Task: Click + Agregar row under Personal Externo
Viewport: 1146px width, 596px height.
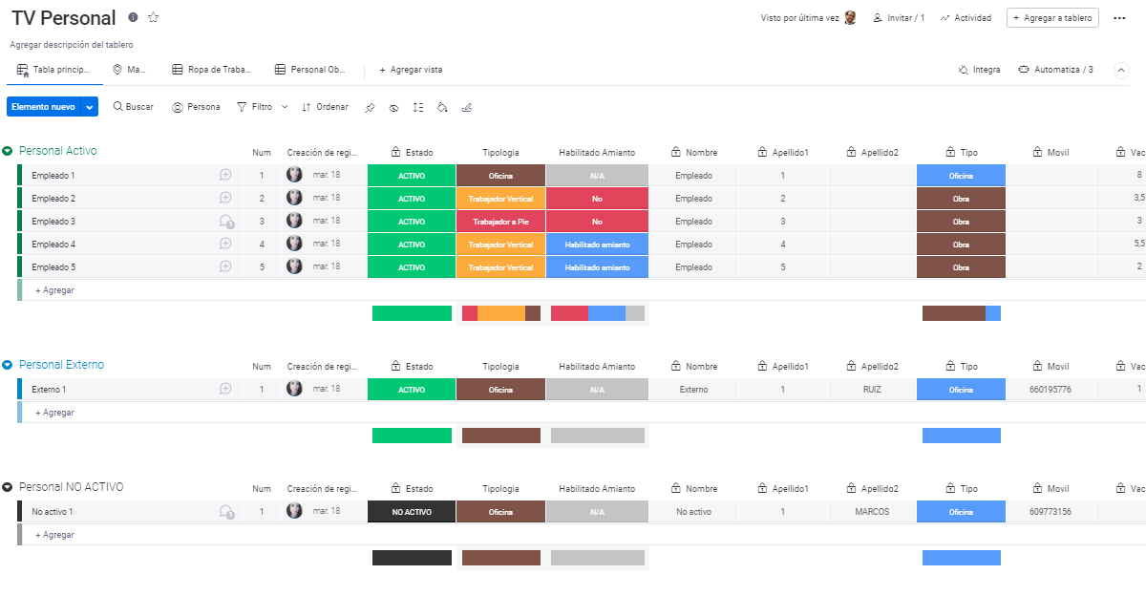Action: (54, 413)
